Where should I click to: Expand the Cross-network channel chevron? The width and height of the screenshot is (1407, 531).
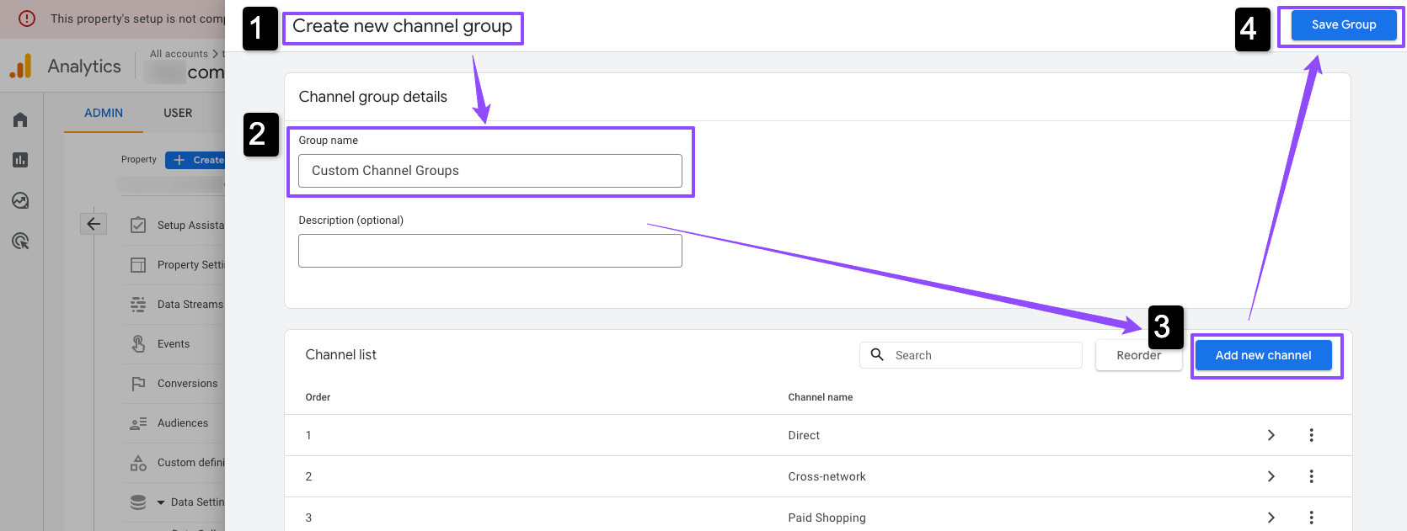1271,476
